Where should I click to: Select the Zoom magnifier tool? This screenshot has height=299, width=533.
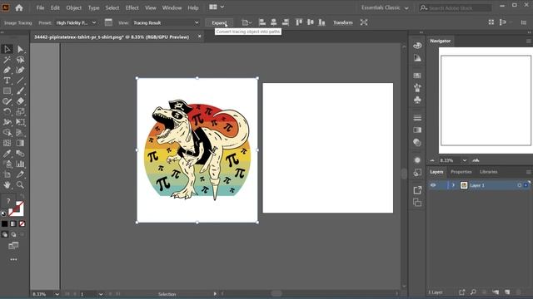point(20,185)
